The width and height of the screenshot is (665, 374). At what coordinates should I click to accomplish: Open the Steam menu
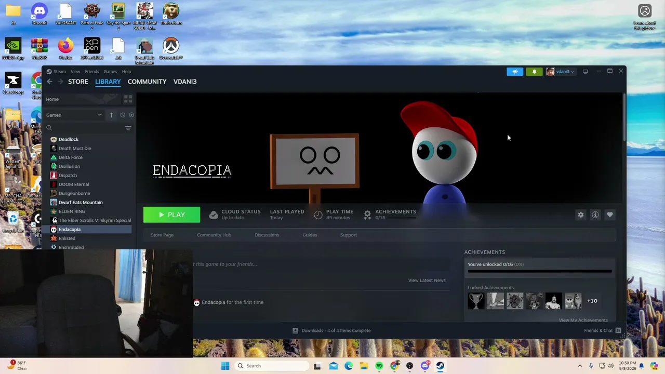click(60, 72)
